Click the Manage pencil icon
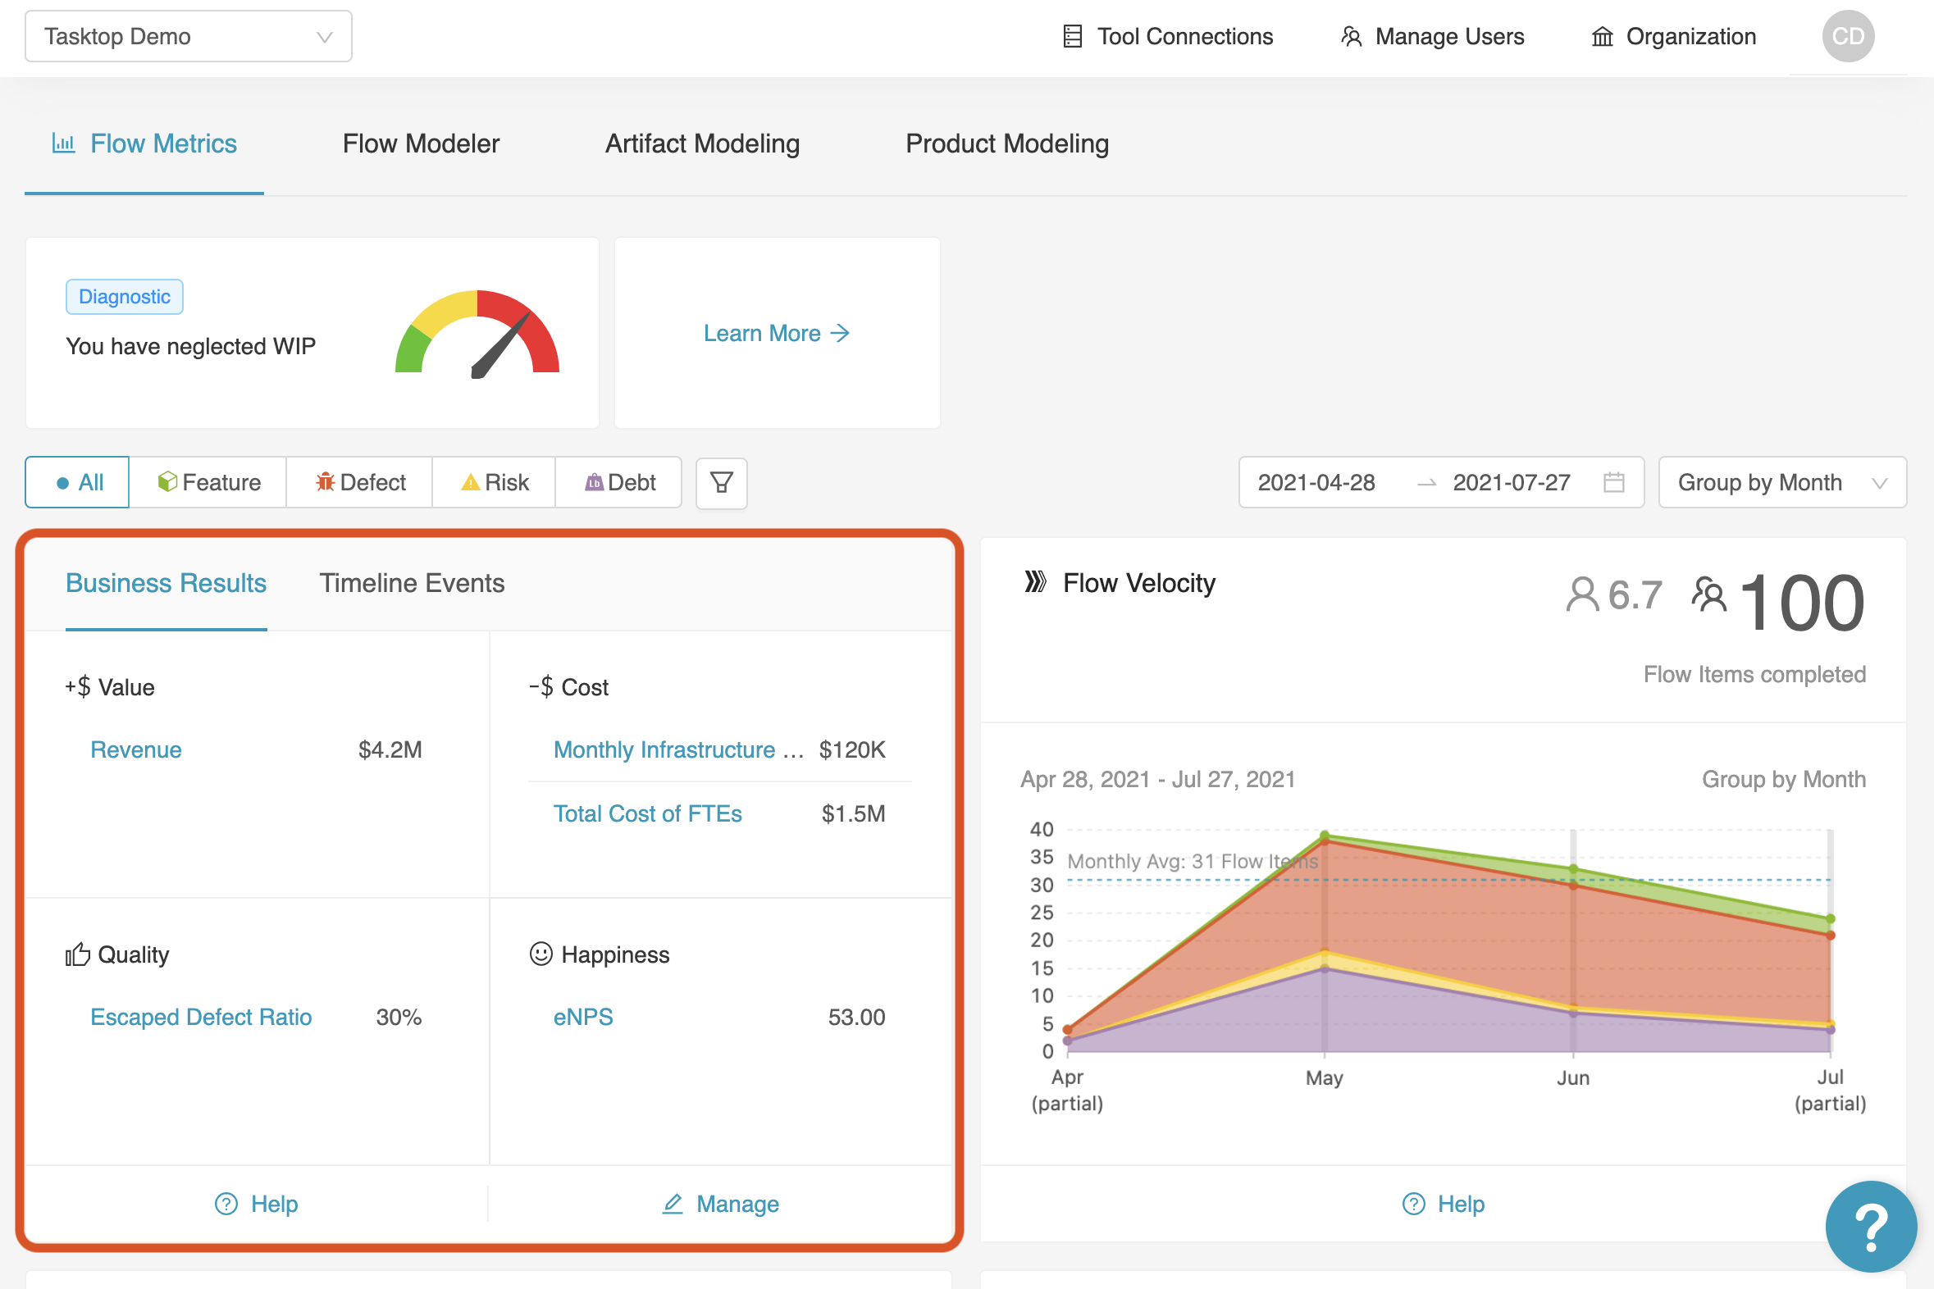 coord(673,1204)
